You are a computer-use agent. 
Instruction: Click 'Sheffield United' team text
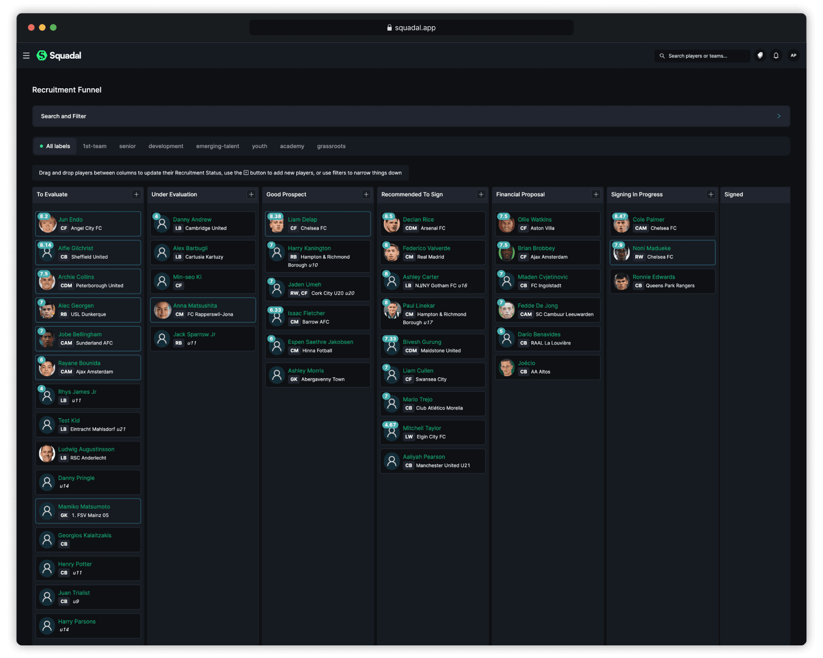point(89,257)
